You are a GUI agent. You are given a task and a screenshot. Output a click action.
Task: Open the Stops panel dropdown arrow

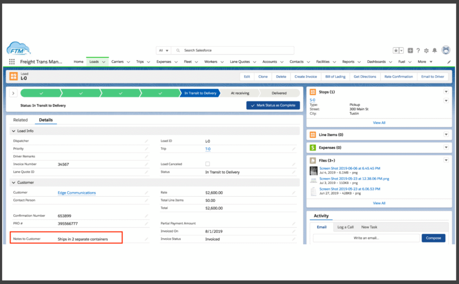pyautogui.click(x=446, y=92)
